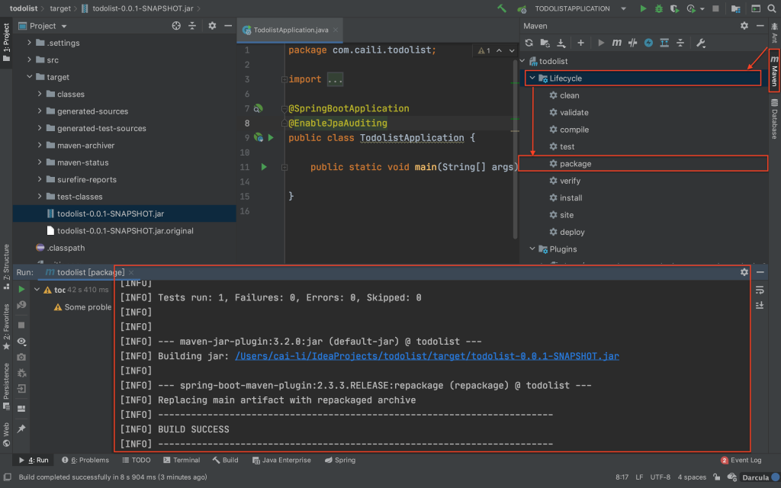The height and width of the screenshot is (488, 781).
Task: Collapse all in Maven toolbar
Action: [680, 43]
